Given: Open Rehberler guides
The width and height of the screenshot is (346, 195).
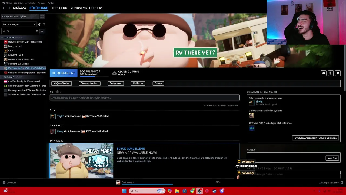Looking at the screenshot, I should [138, 83].
